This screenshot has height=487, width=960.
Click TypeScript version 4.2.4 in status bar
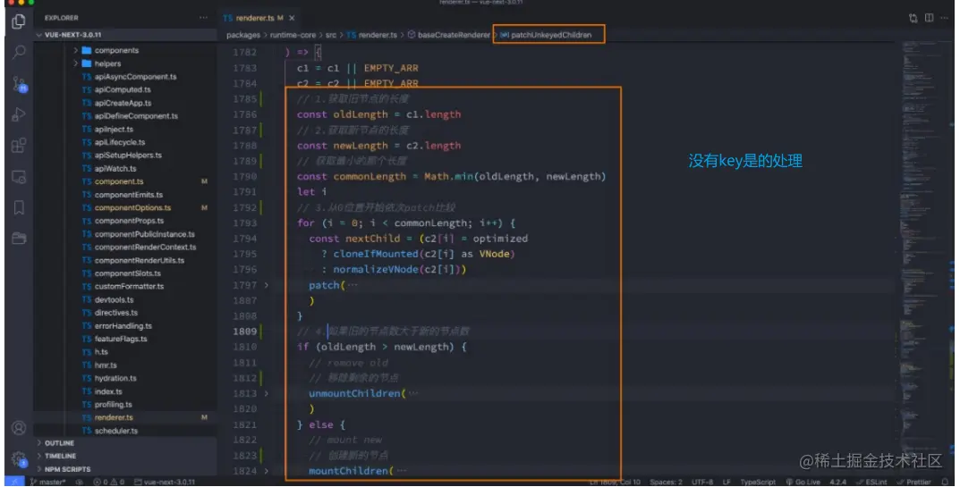click(838, 483)
